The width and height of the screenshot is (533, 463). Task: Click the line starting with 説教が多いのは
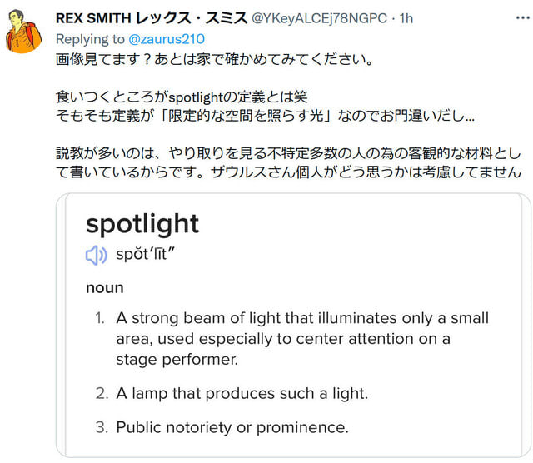(288, 153)
